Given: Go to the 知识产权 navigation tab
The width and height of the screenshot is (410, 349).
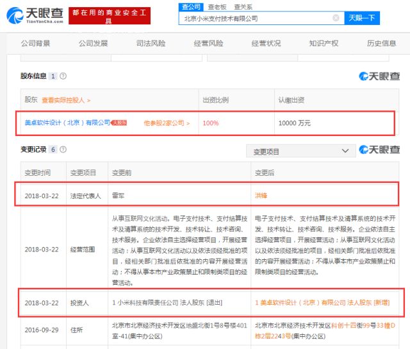Looking at the screenshot, I should (324, 44).
